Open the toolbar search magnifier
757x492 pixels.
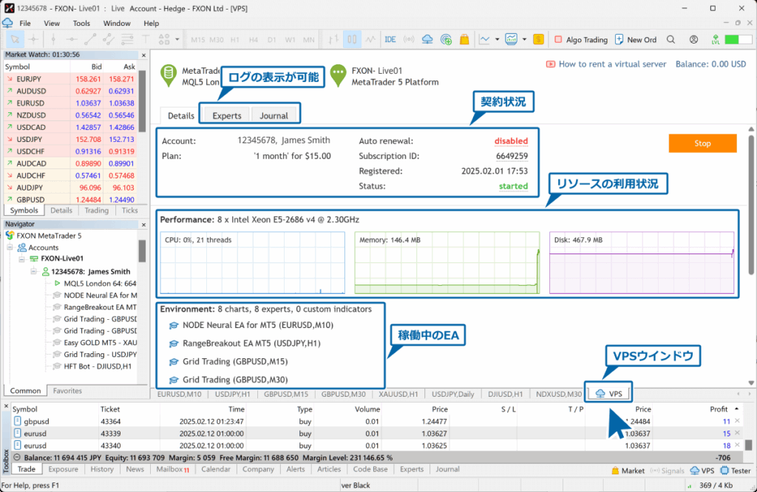pos(671,40)
